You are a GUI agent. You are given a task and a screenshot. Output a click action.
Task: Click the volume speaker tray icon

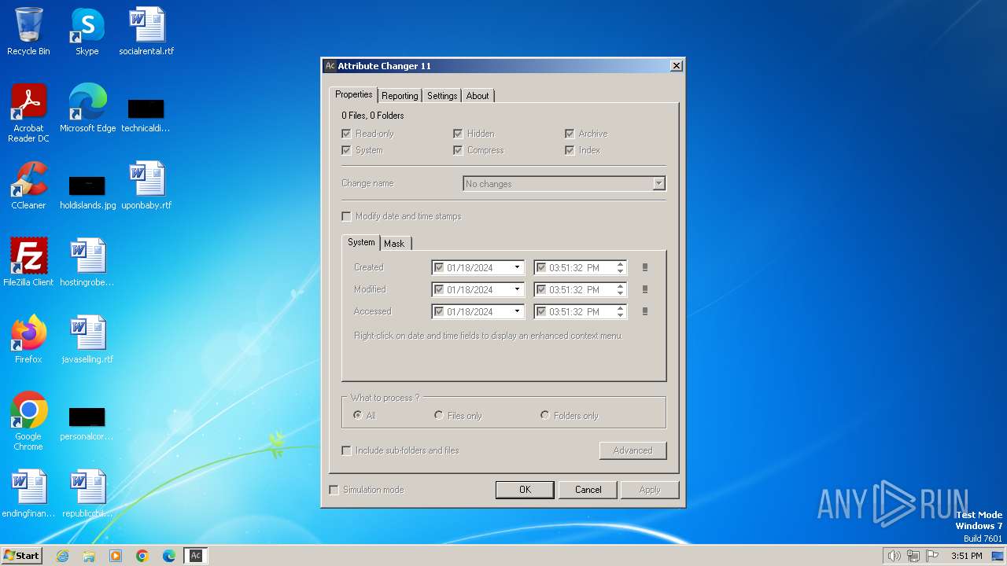894,556
